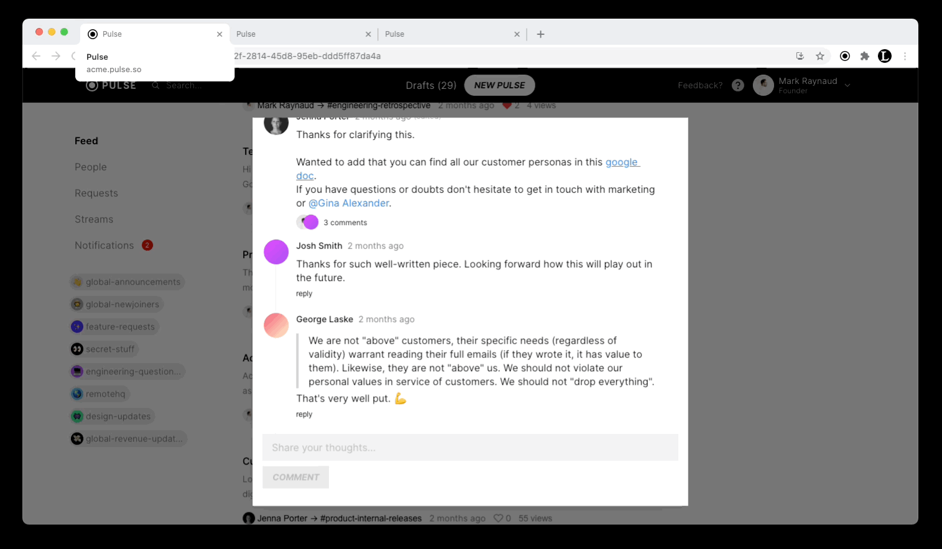Open the help question mark icon
Viewport: 942px width, 549px height.
click(x=737, y=86)
